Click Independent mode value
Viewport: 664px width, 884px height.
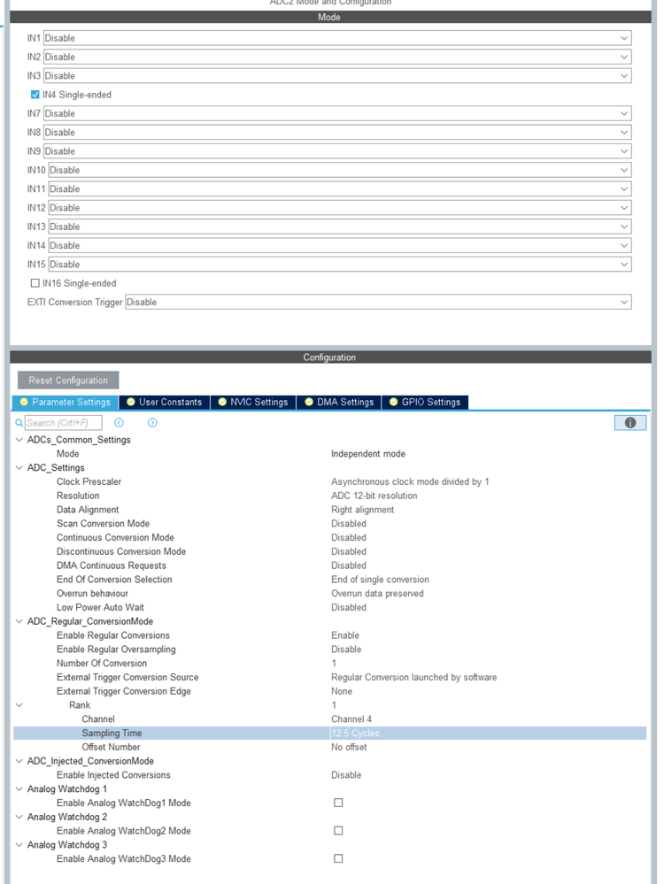click(x=367, y=454)
